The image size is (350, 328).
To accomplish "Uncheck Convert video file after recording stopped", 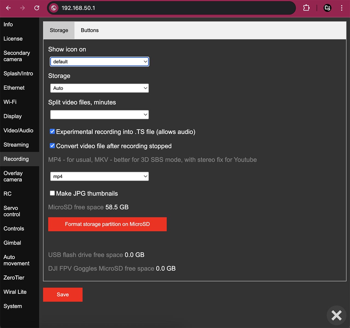I will point(52,146).
